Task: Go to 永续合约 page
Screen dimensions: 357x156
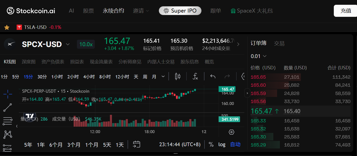Action: point(113,11)
